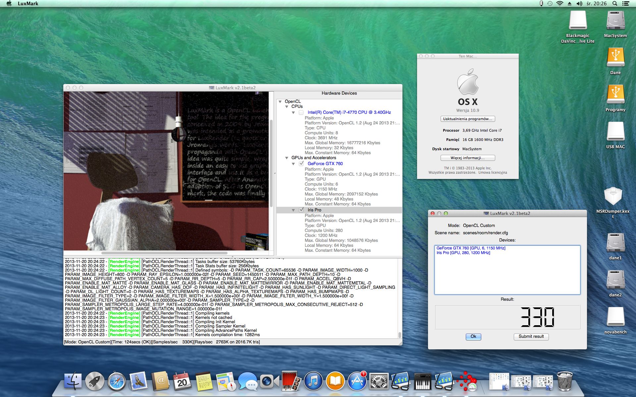This screenshot has width=636, height=397.
Task: Collapse the GPUs and Accelerators node
Action: tap(287, 158)
